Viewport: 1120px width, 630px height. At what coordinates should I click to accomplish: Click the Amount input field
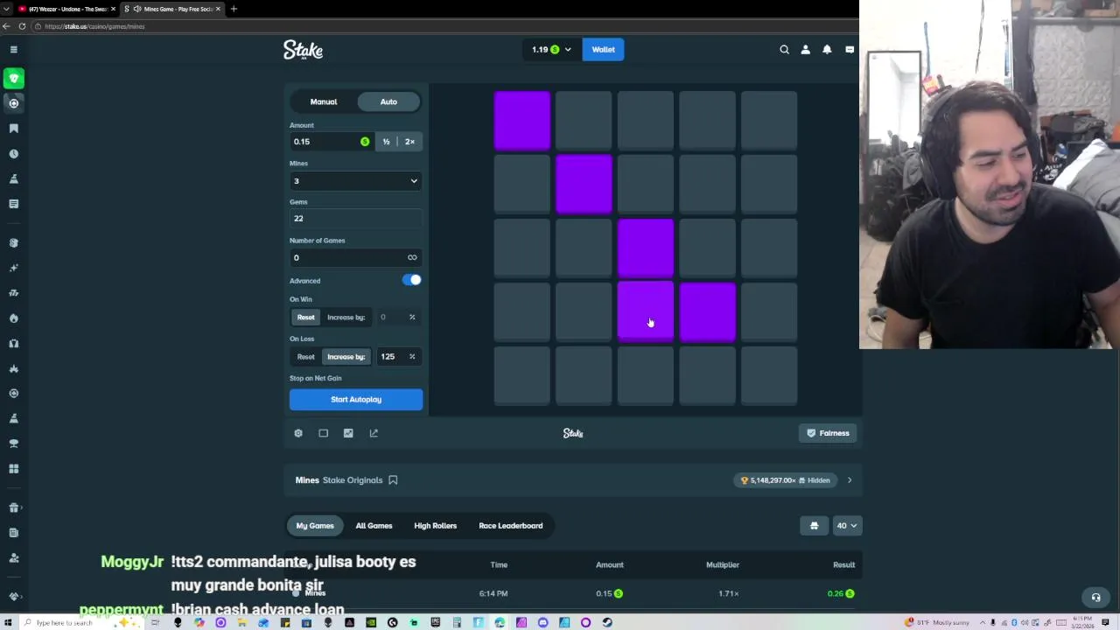coord(331,142)
